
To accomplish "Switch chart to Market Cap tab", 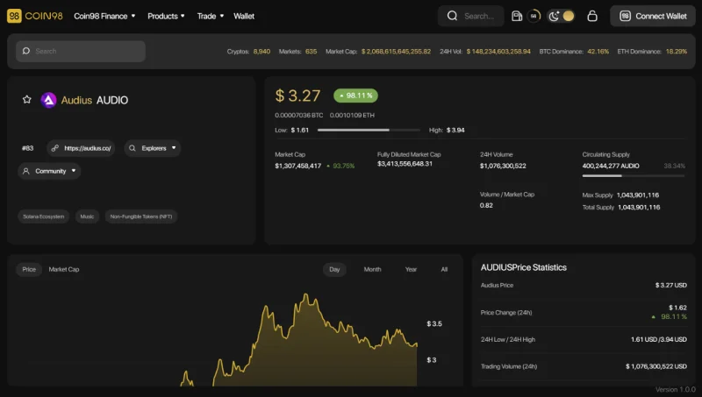I will point(63,269).
